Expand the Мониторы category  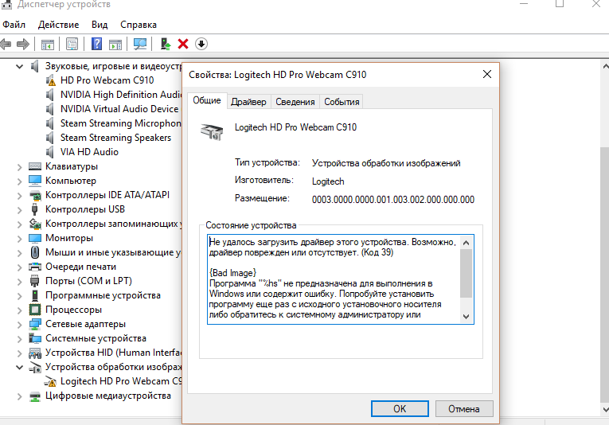[x=19, y=239]
